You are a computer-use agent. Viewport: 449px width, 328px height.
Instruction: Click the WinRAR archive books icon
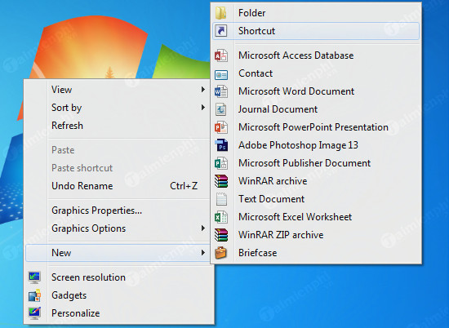[x=221, y=181]
